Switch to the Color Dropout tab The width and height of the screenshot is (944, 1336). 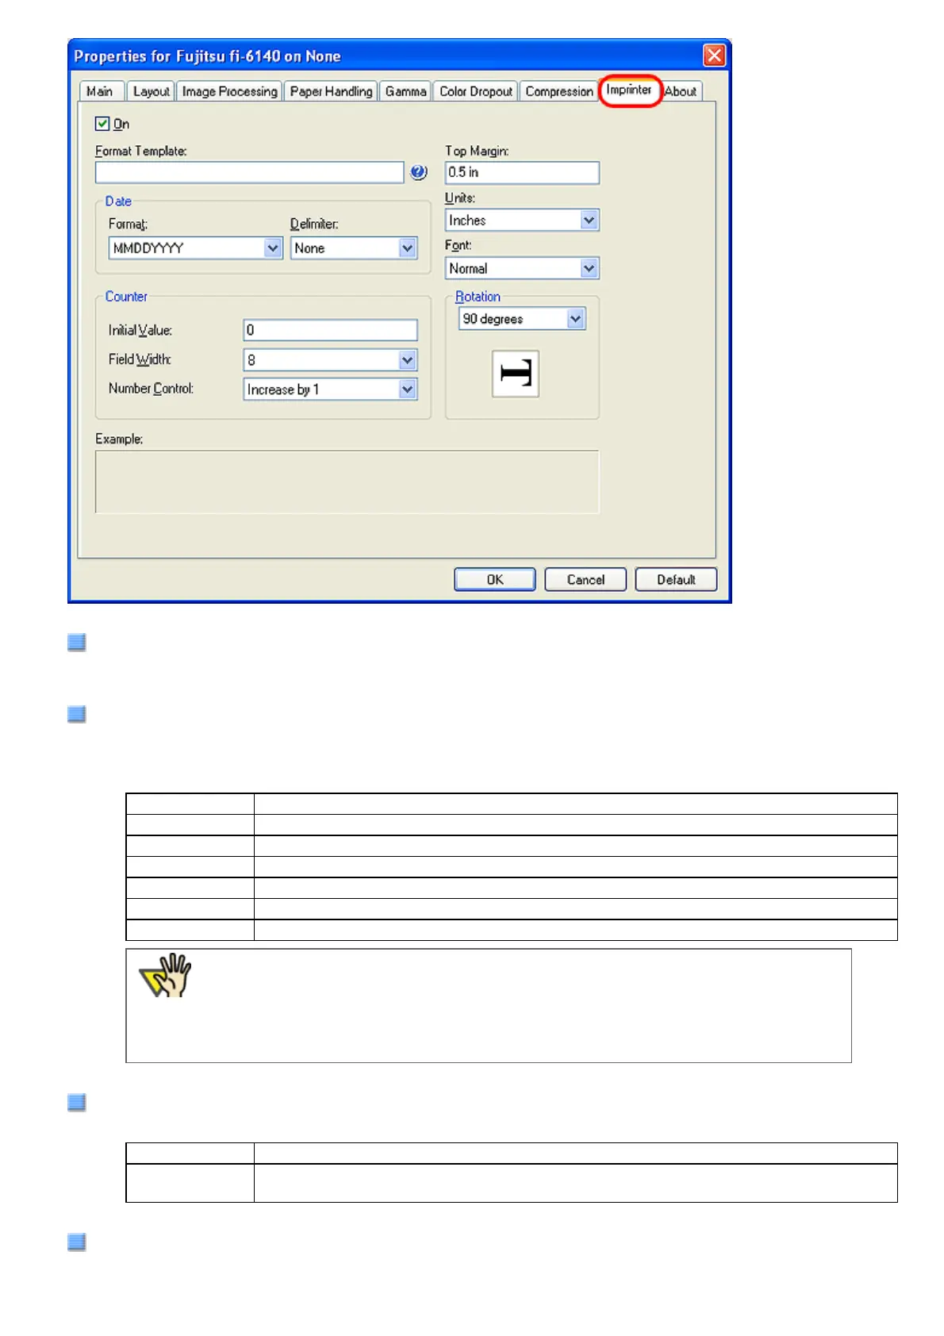click(x=476, y=91)
